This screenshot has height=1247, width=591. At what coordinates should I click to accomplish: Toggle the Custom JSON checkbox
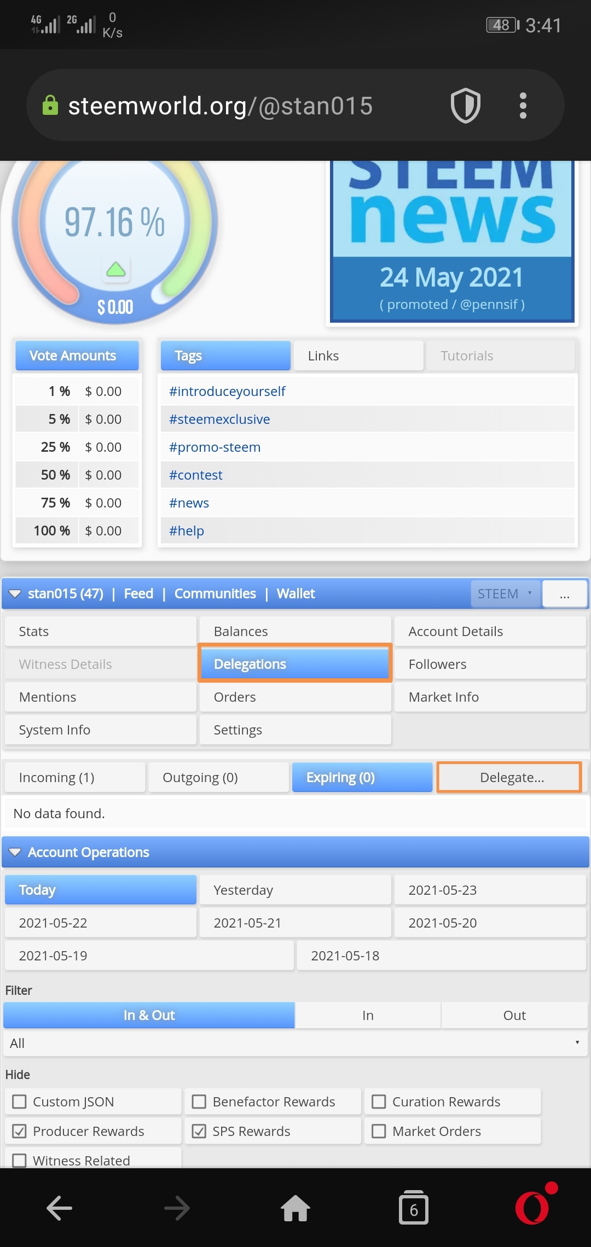coord(20,1102)
